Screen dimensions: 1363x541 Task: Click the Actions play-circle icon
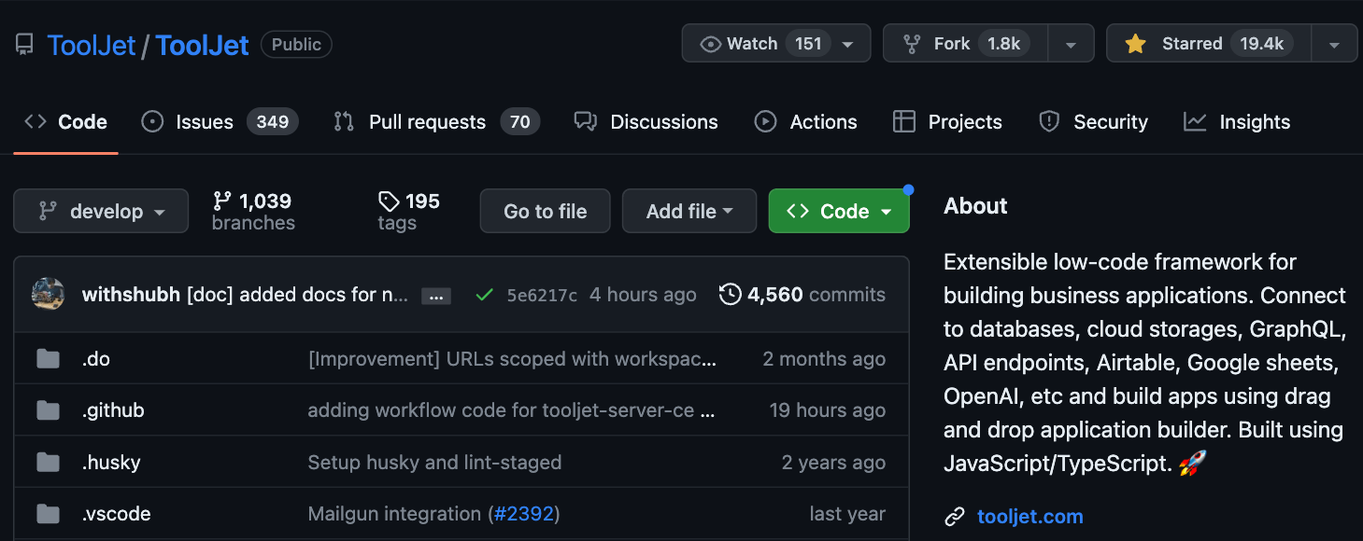pos(765,121)
